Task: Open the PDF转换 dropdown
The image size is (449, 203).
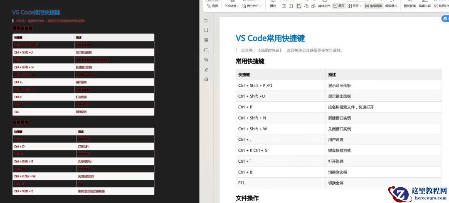Action: [232, 6]
